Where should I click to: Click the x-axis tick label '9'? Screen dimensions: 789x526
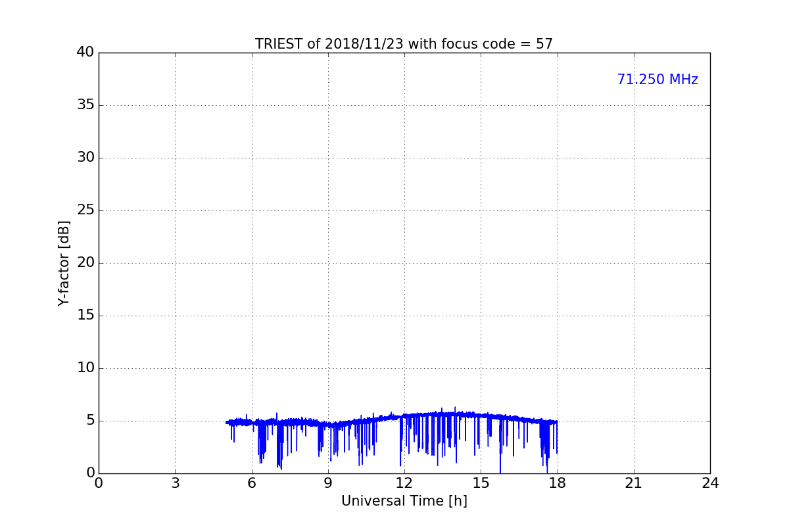328,483
